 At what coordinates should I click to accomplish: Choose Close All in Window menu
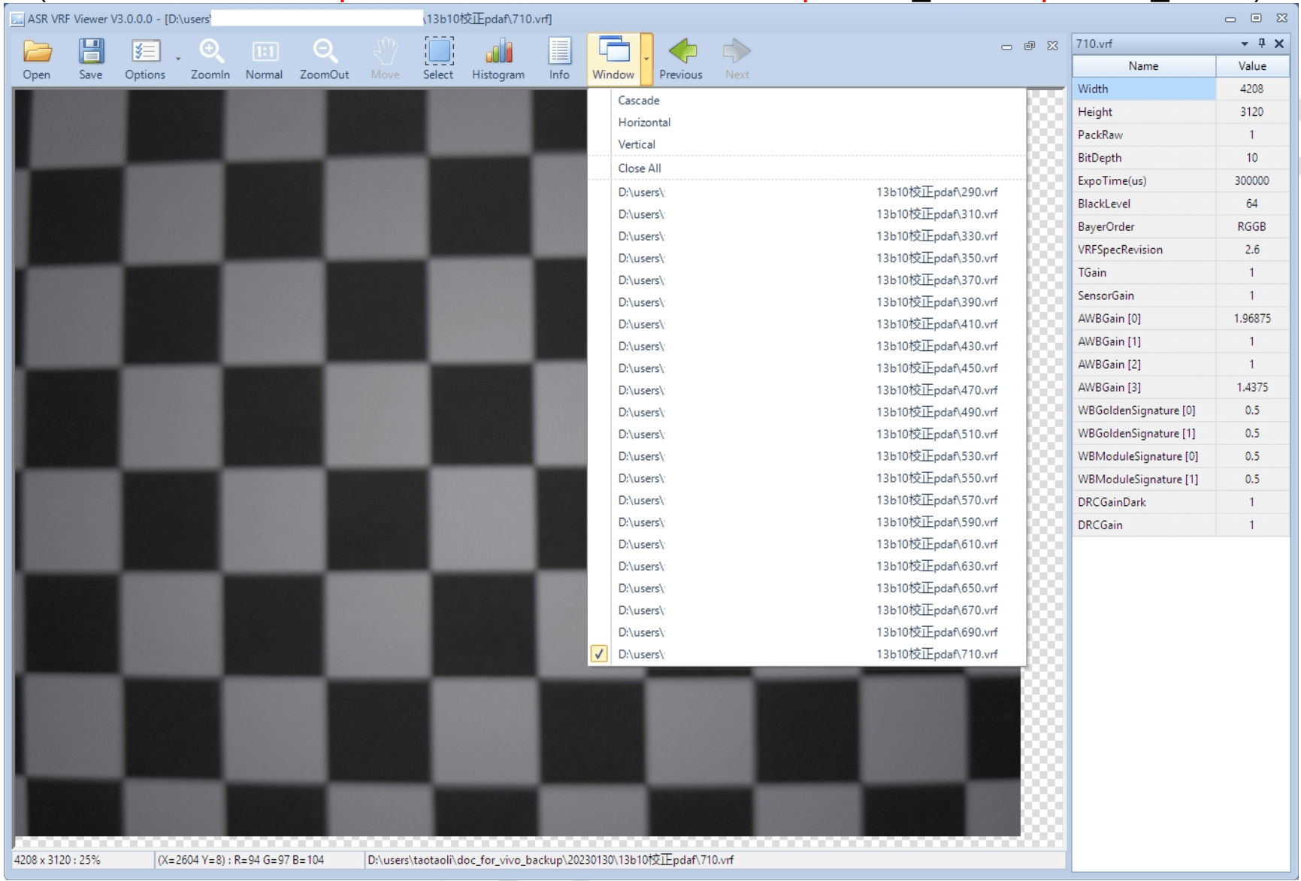[640, 168]
